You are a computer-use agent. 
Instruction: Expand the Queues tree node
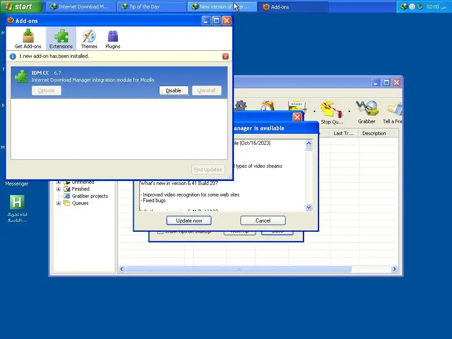click(59, 203)
